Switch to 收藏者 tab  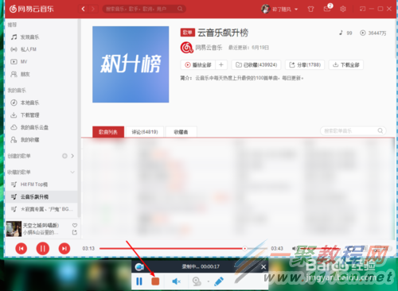(x=181, y=132)
